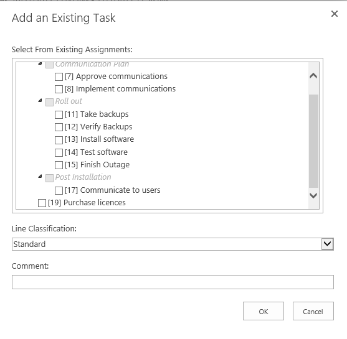347x339 pixels.
Task: Check the Purchase licences task
Action: (42, 203)
